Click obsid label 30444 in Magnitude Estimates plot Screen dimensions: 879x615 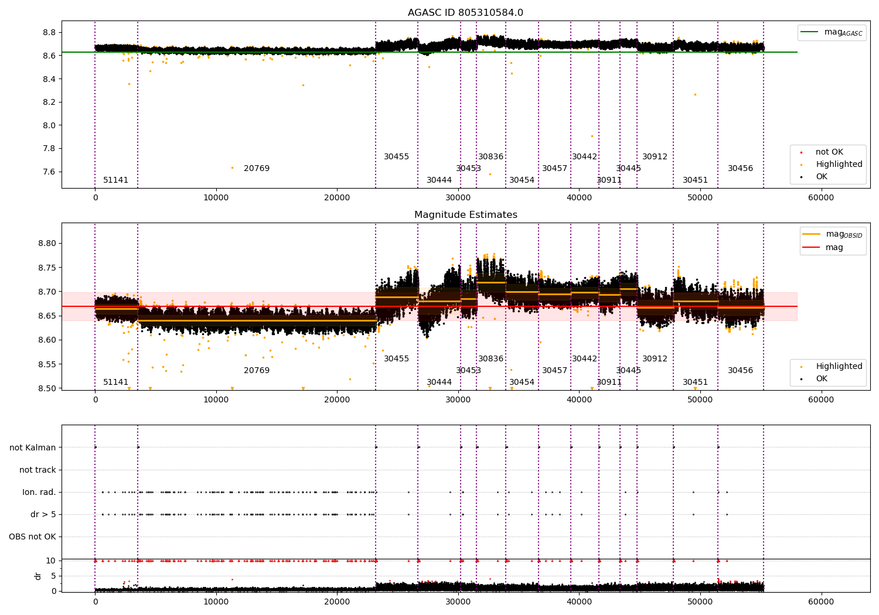tap(439, 382)
